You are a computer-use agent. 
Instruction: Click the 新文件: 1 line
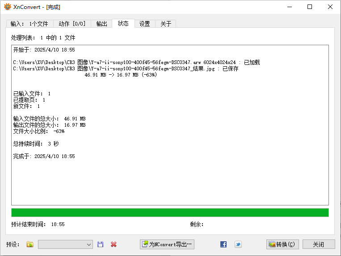click(26, 106)
